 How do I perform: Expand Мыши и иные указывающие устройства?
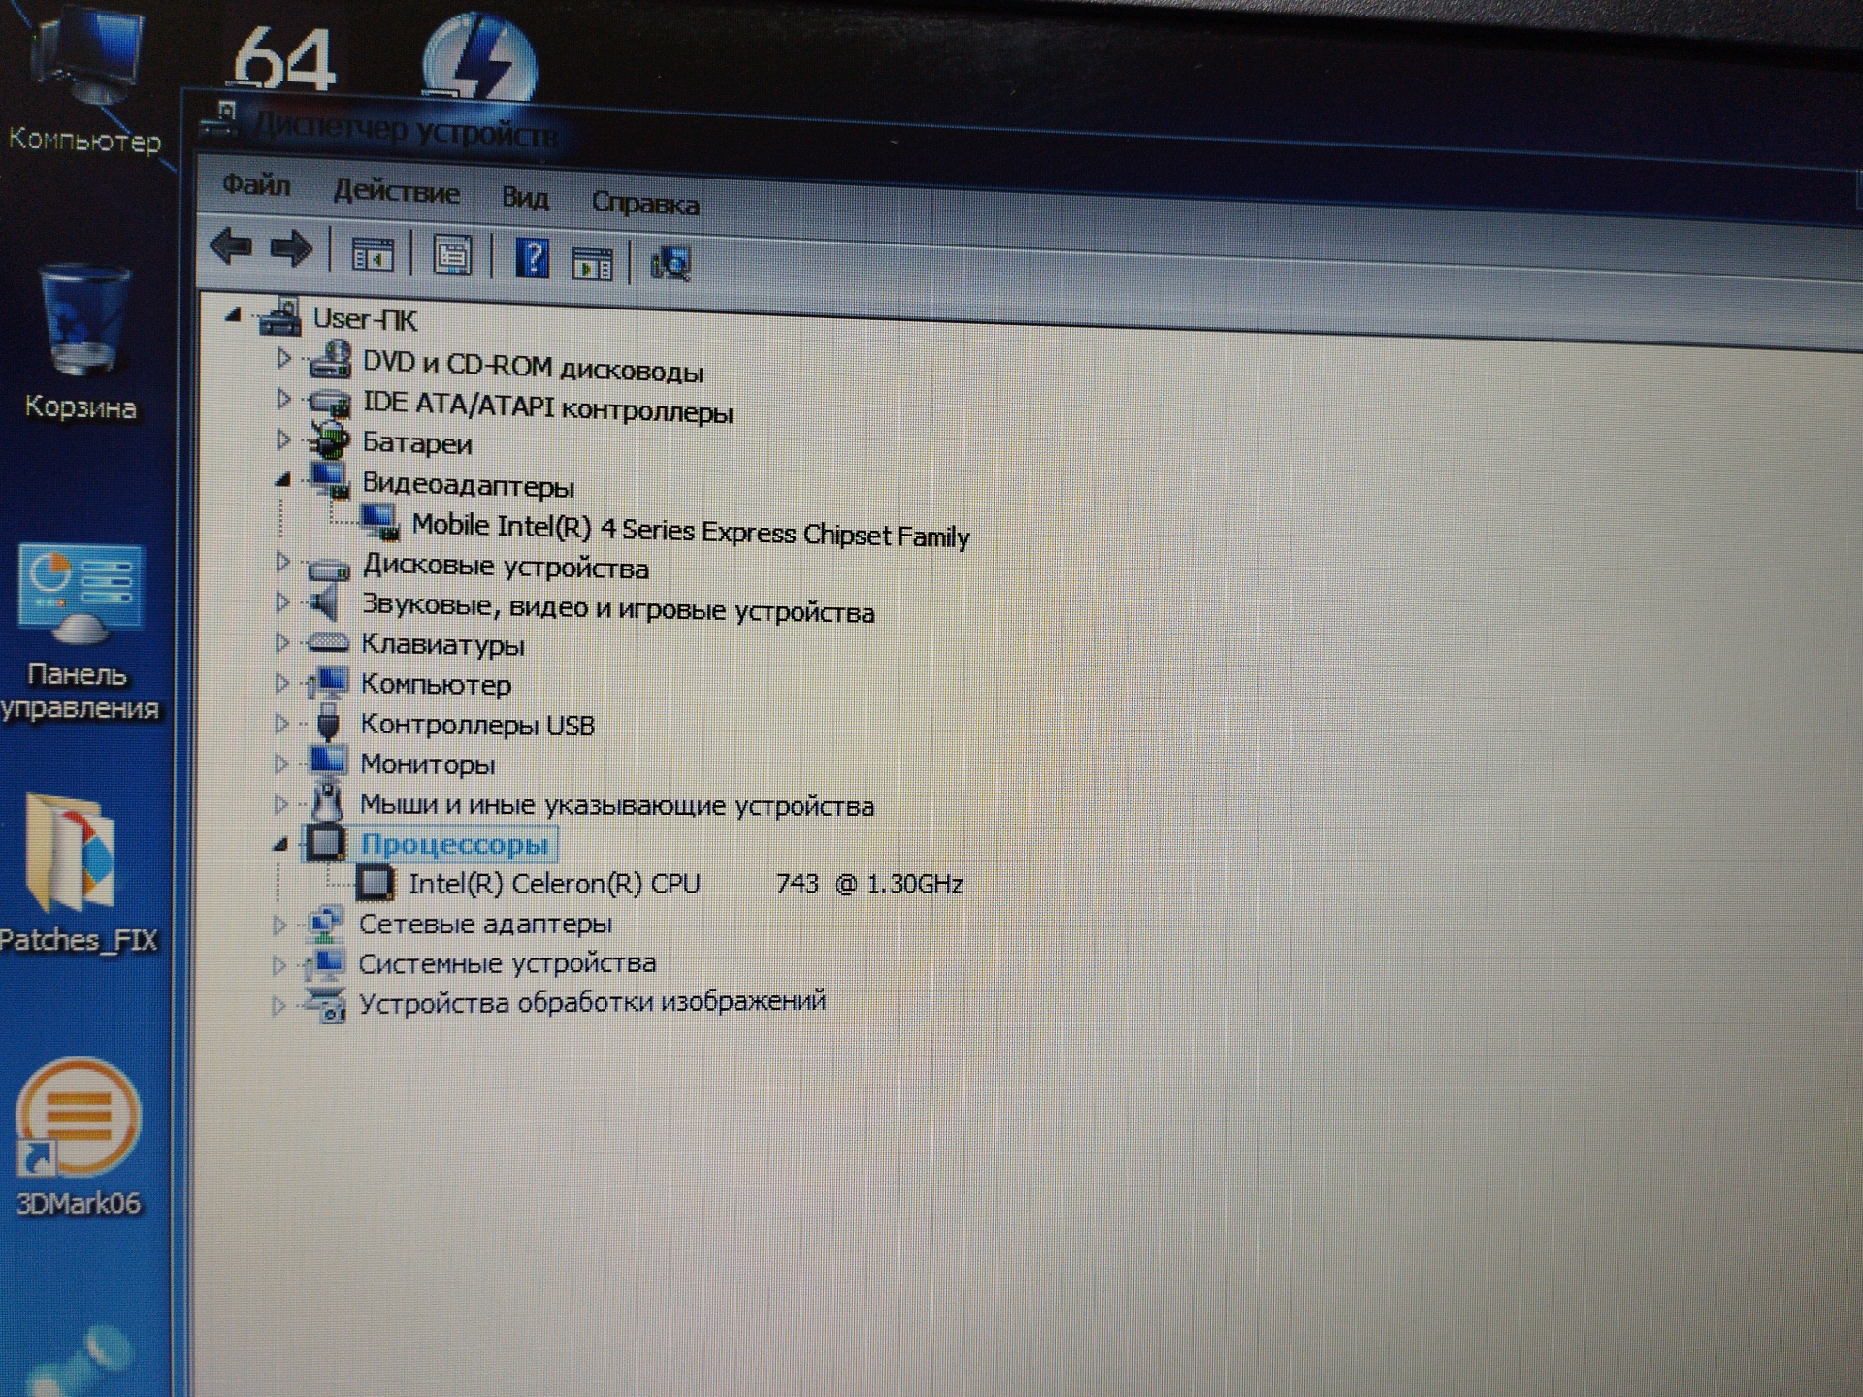(281, 803)
